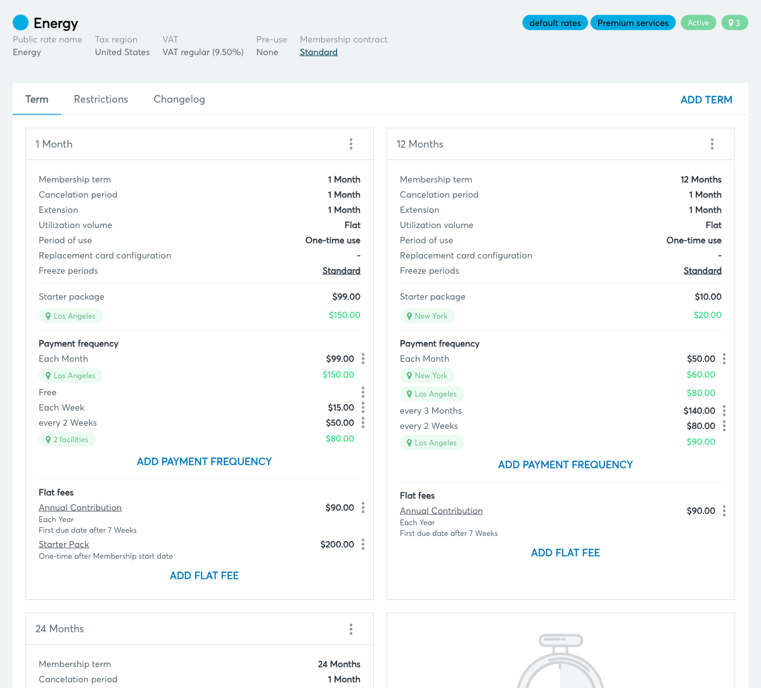Click the location count badge showing 3
The image size is (761, 688).
pos(734,23)
